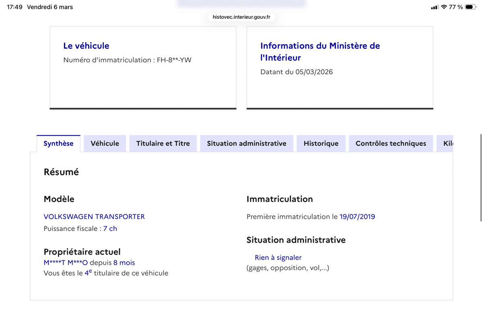Tap the histovec.interieur.gouv.fr address pill
Viewport: 483px width, 317px height.
242,17
